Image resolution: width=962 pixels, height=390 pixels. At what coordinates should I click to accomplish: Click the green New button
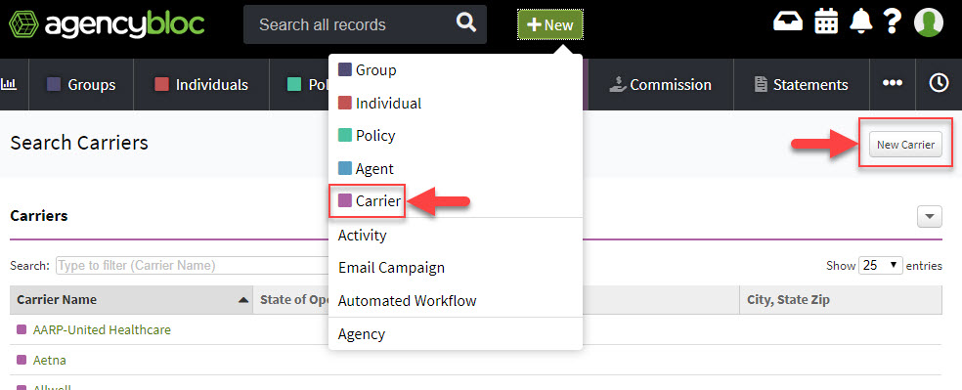pos(550,24)
